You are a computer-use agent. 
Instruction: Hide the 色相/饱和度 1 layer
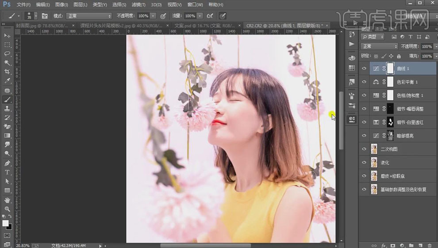[364, 95]
